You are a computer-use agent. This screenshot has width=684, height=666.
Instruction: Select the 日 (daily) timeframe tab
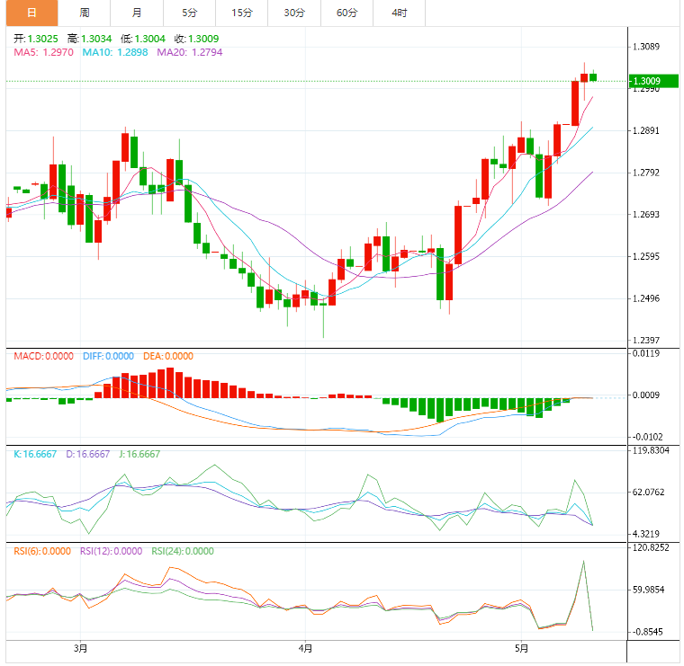(x=31, y=13)
